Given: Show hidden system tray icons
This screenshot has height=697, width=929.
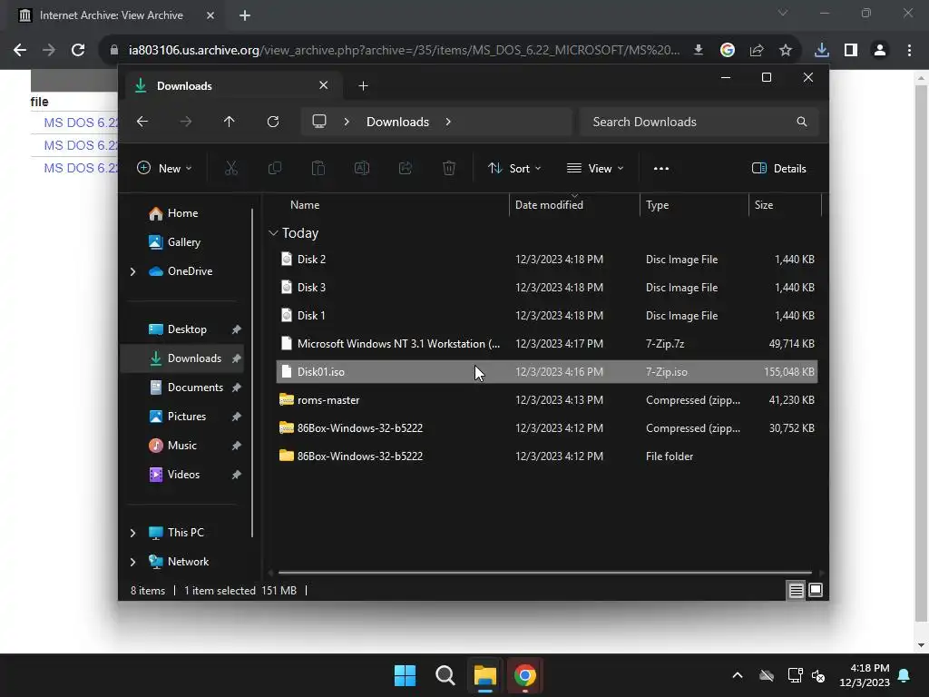Looking at the screenshot, I should [737, 675].
